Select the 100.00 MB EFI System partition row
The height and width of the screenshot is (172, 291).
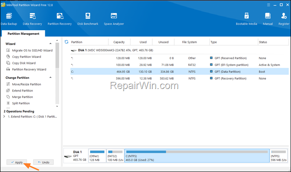[x=180, y=65]
